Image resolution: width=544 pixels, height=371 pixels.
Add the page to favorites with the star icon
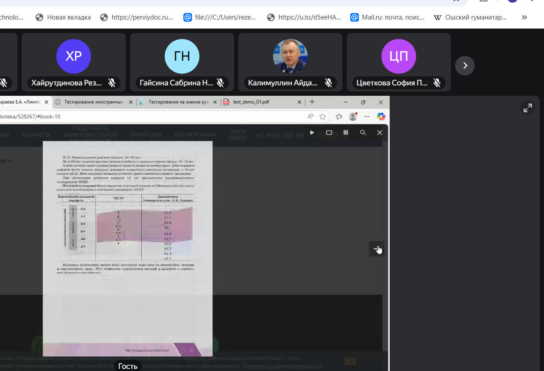[x=322, y=117]
